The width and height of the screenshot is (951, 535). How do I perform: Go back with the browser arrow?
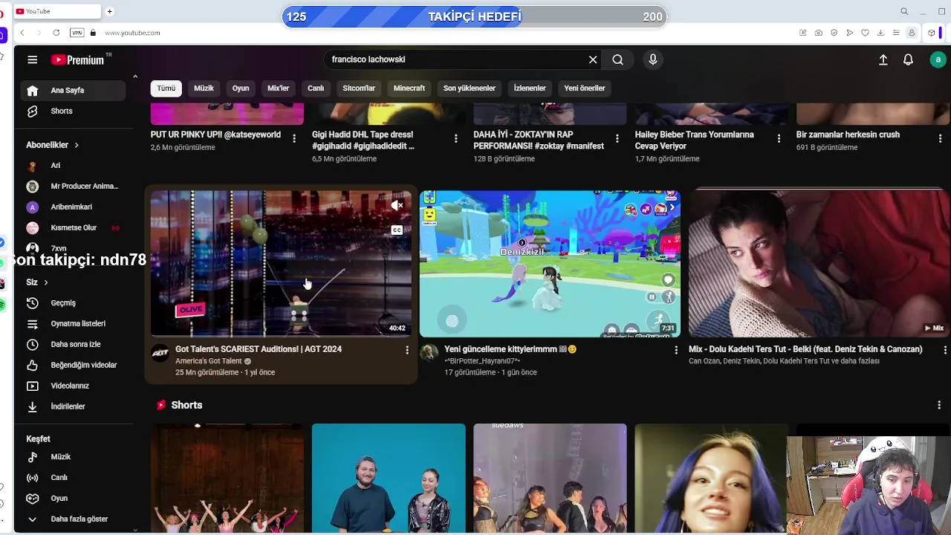click(22, 33)
